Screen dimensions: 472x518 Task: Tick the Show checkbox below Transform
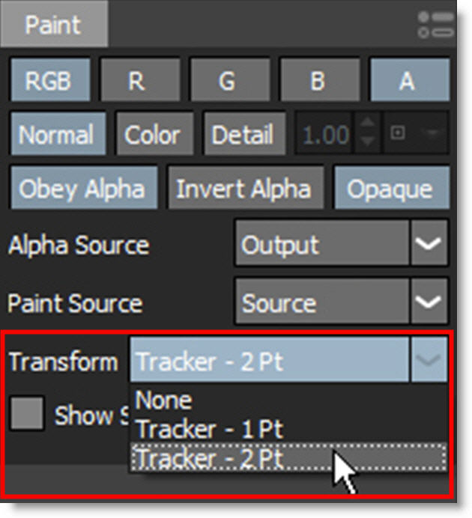pos(27,415)
